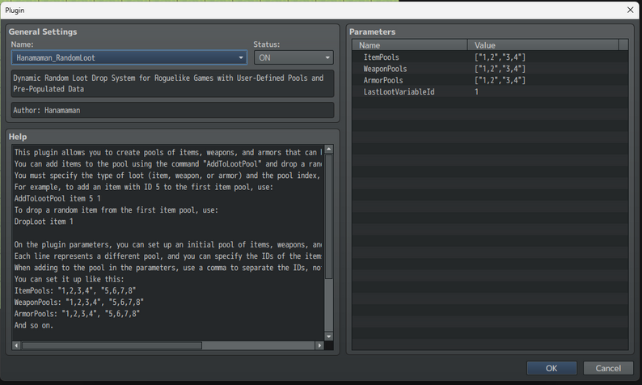Click the Author: Hanamaman field
The image size is (642, 385).
coord(172,110)
